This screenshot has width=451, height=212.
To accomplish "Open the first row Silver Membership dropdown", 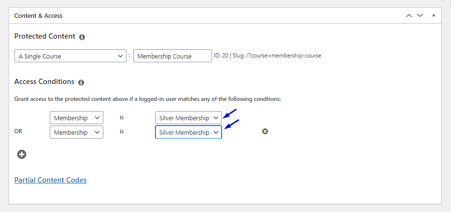I will (188, 118).
